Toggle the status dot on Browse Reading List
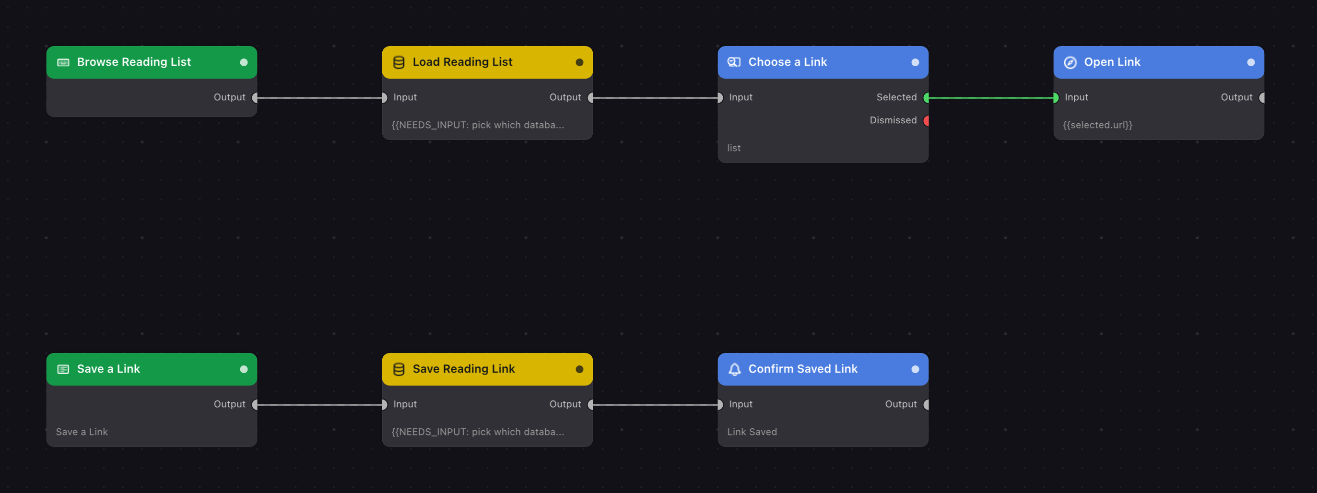The height and width of the screenshot is (493, 1317). click(244, 62)
